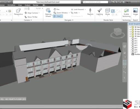Click the binoculars search icon in title bar

(x=110, y=2)
